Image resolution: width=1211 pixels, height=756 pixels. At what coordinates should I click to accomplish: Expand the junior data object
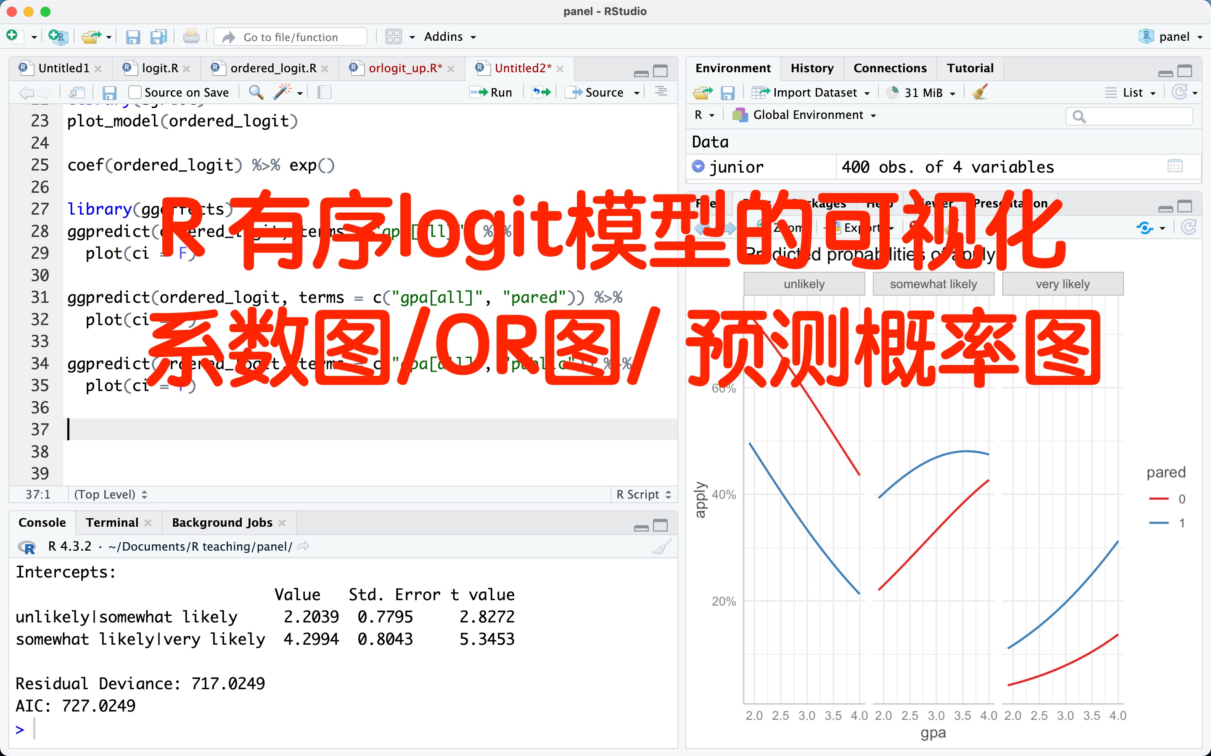698,166
